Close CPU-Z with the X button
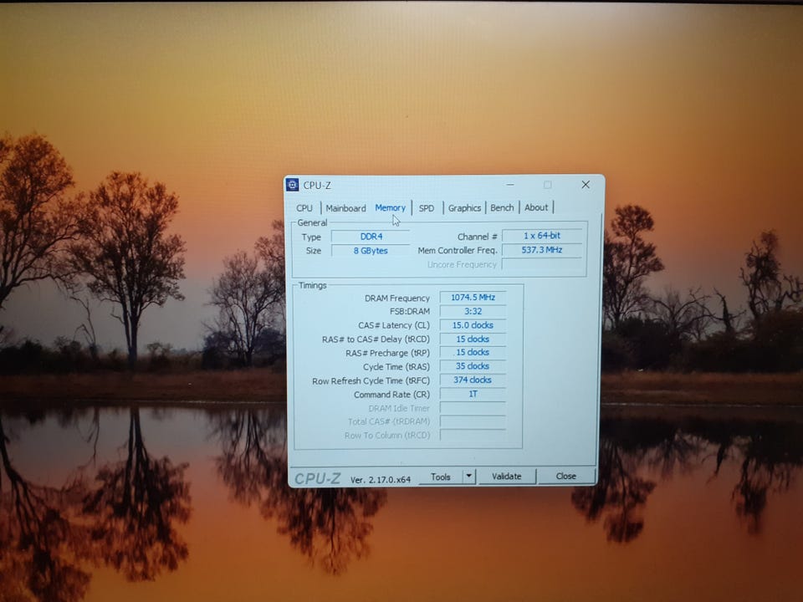 (586, 184)
